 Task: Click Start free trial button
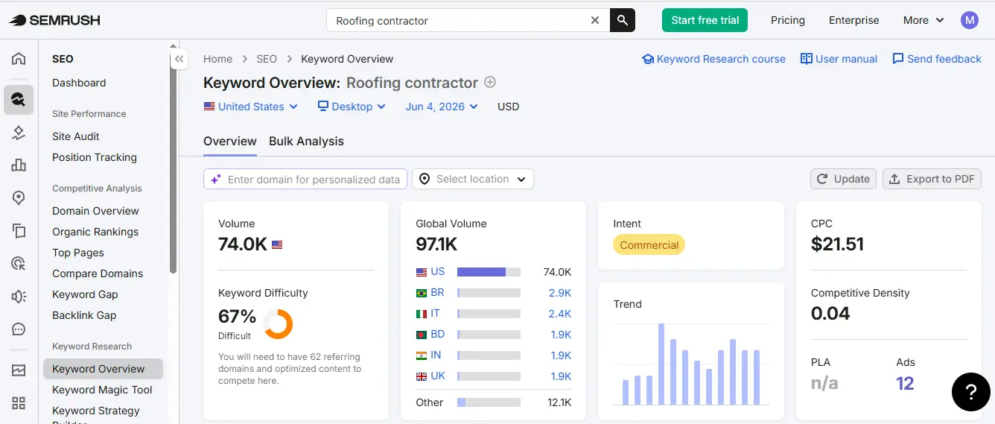pos(705,20)
